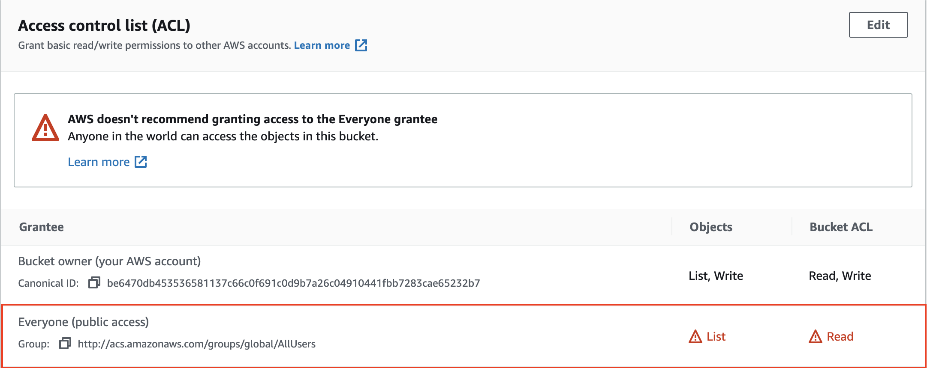Select the Everyone (public access) label

[x=83, y=322]
